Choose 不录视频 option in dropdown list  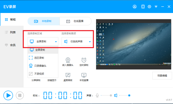(43, 74)
